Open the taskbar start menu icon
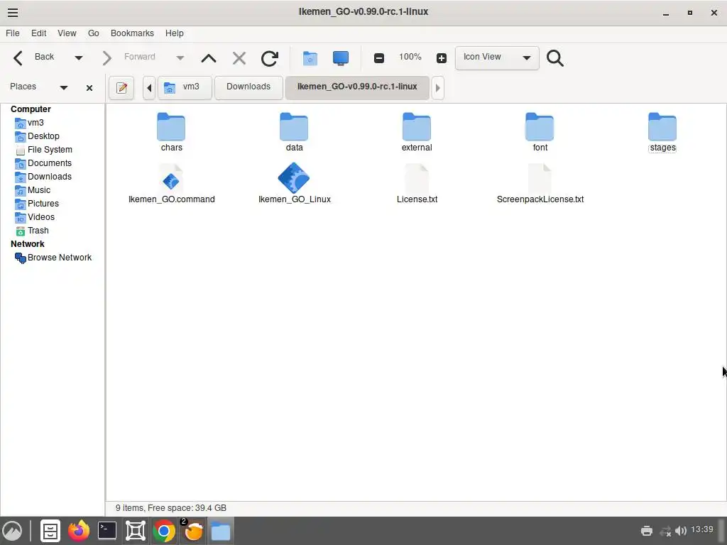 [x=13, y=531]
